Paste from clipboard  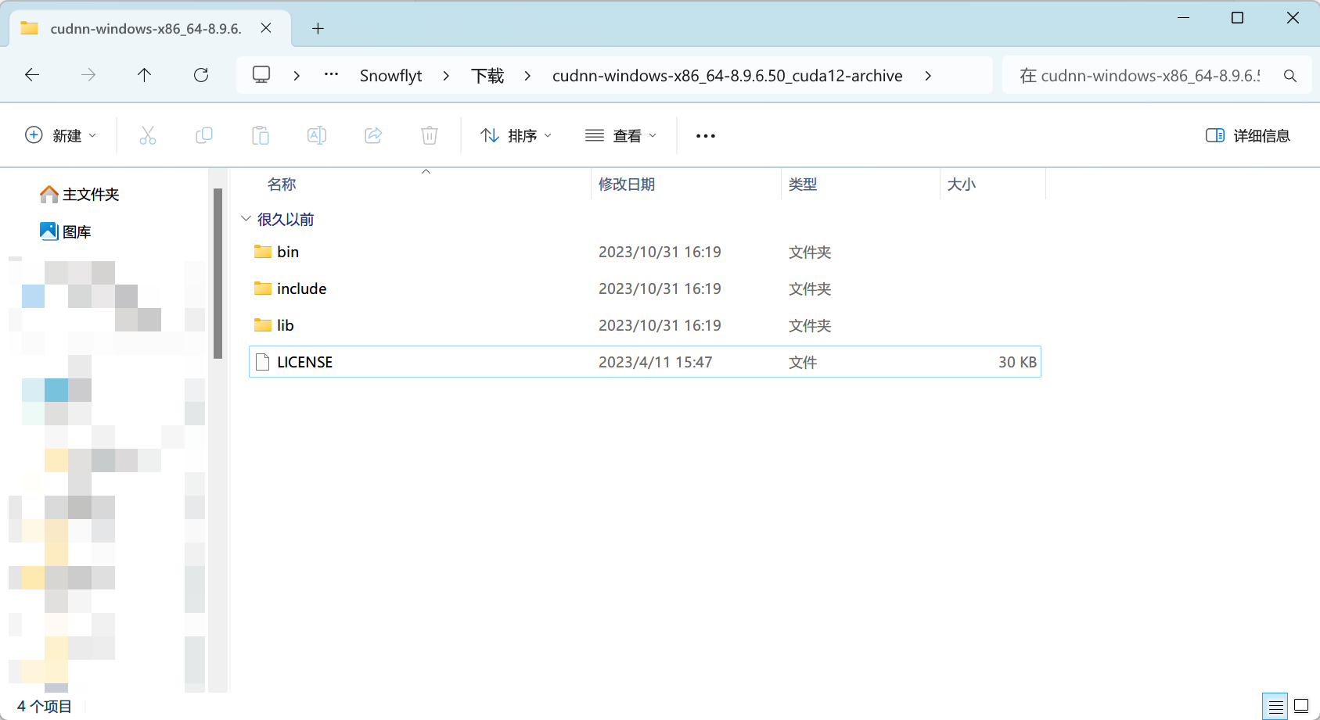261,134
